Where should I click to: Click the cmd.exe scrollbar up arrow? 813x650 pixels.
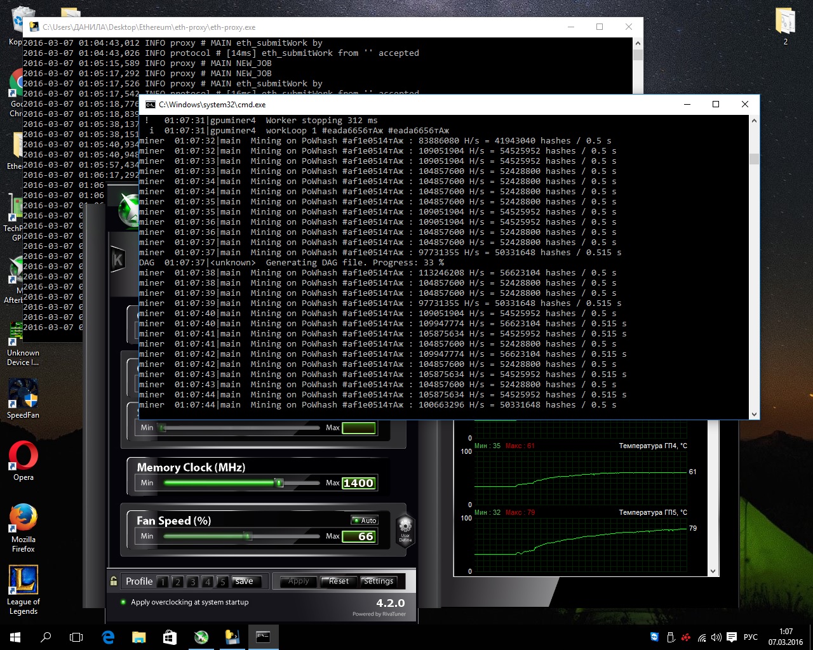(x=754, y=121)
